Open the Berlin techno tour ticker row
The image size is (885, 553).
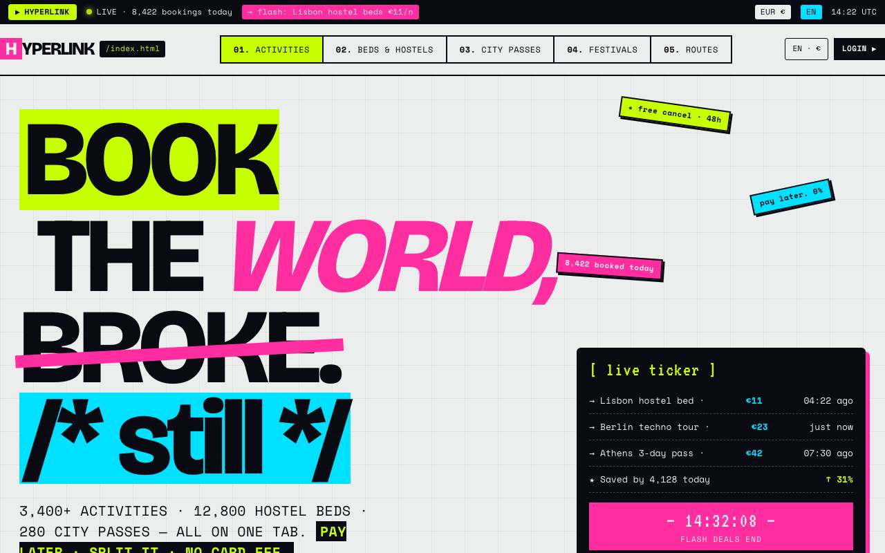[x=721, y=427]
